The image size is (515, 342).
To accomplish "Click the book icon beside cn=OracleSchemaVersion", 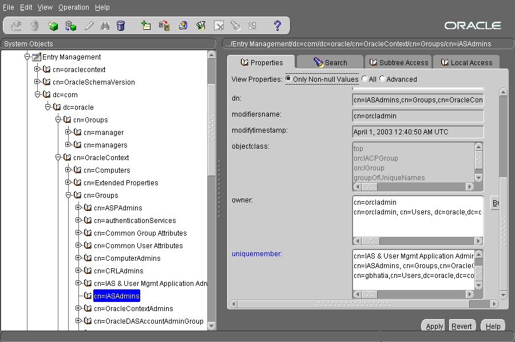I will click(47, 82).
